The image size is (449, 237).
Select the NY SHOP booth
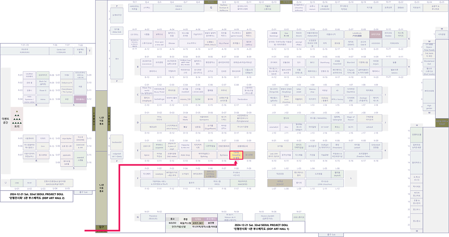coord(325,127)
